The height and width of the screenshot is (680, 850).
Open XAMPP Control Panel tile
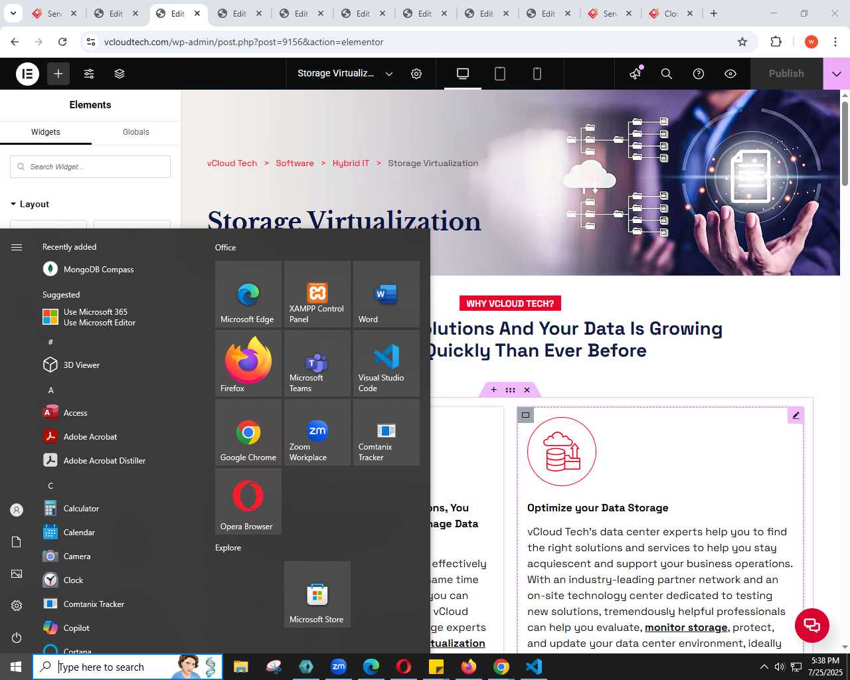(317, 294)
